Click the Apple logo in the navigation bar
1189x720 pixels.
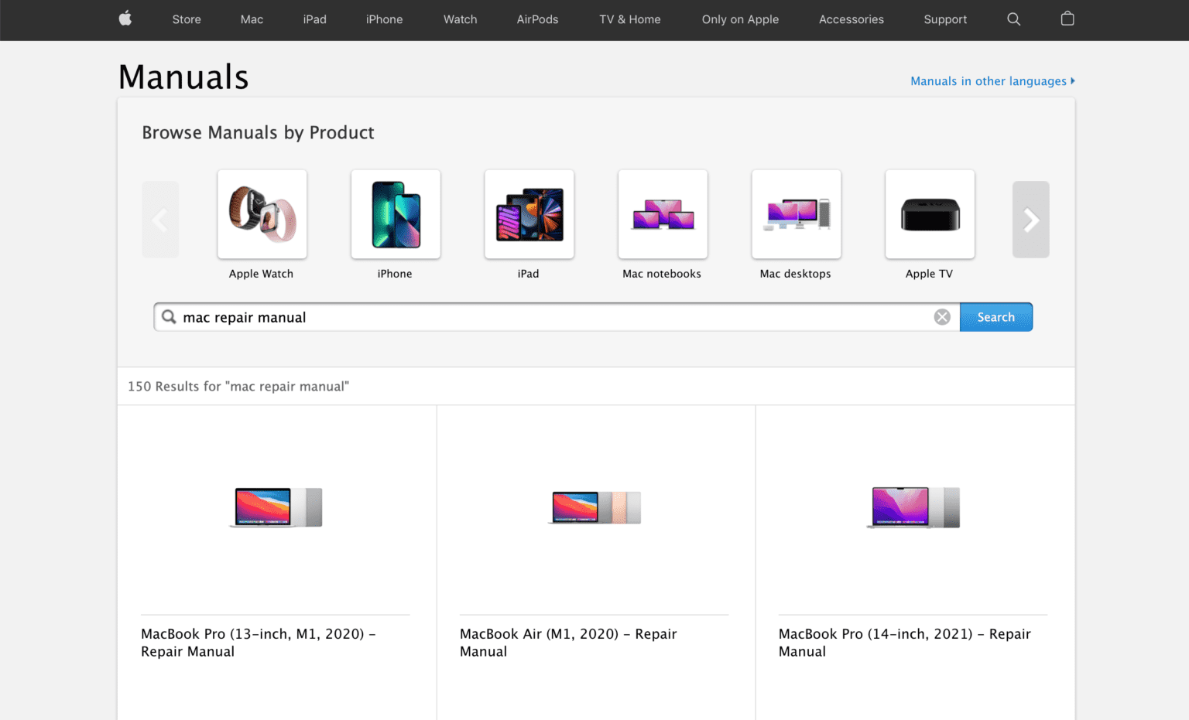click(x=125, y=19)
